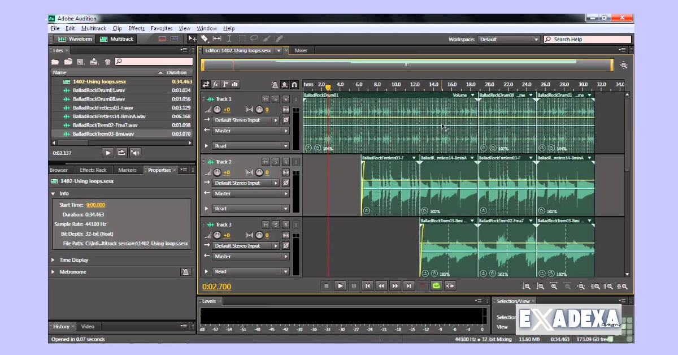Enable snapping with the magnet icon
The height and width of the screenshot is (355, 678).
pyautogui.click(x=294, y=84)
